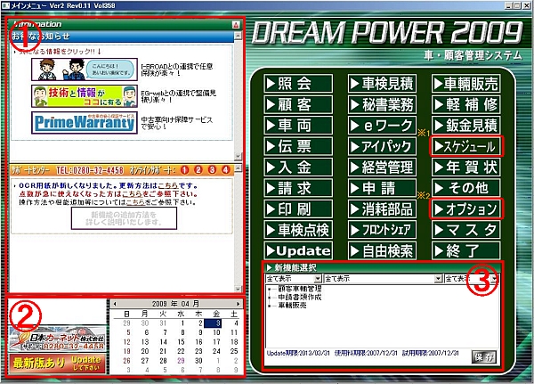Image resolution: width=534 pixels, height=384 pixels.
Task: Click the 申請 button
Action: (382, 188)
